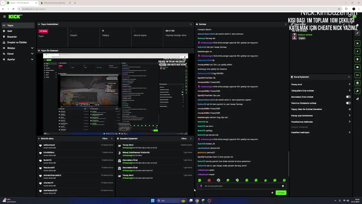
Task: Toggle Abonelere özel sohbet switch
Action: (348, 97)
